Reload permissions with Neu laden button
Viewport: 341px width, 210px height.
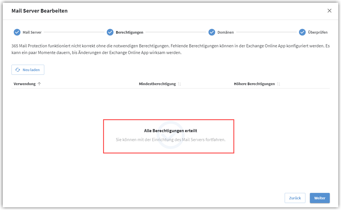[x=28, y=70]
